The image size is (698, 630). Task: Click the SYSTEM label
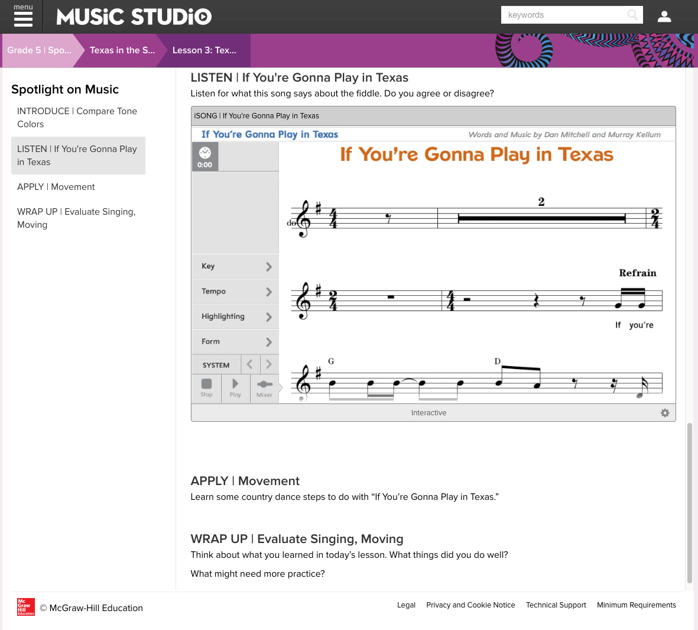tap(216, 366)
